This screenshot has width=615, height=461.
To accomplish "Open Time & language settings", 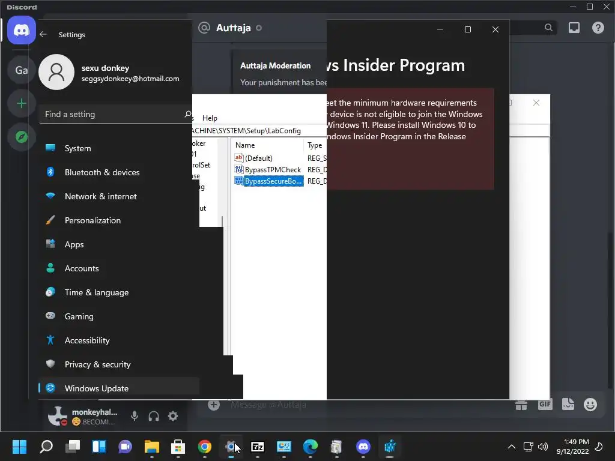I will pos(120,292).
